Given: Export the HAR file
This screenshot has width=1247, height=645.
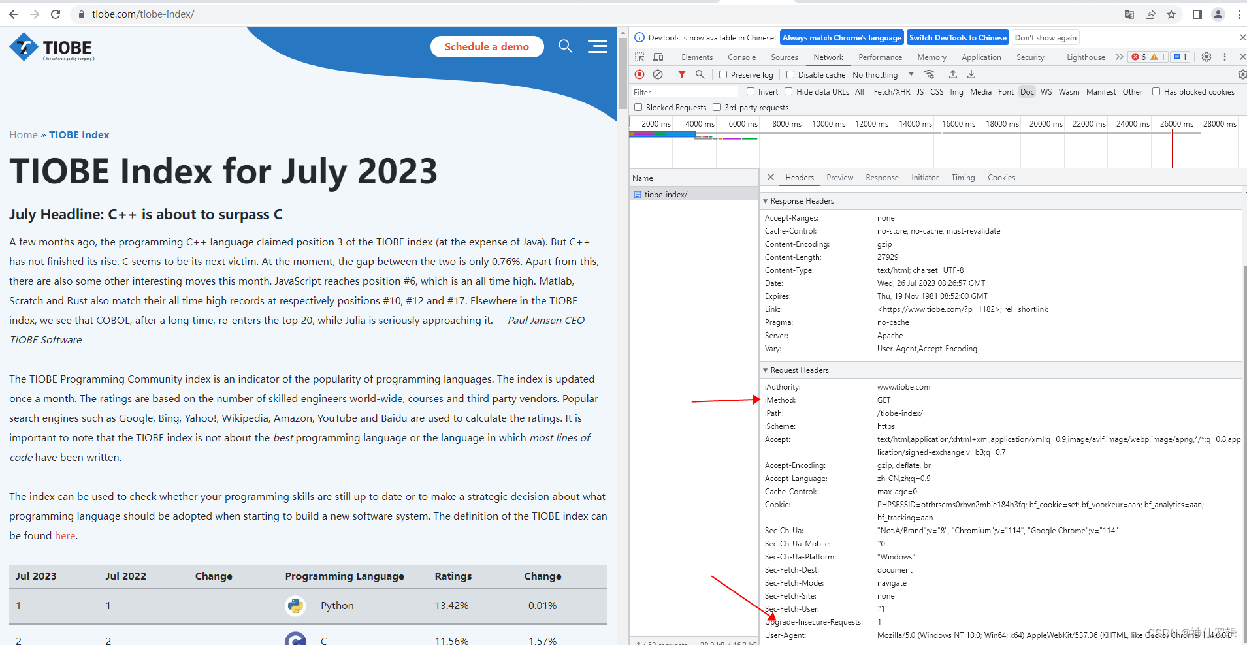Looking at the screenshot, I should tap(971, 74).
